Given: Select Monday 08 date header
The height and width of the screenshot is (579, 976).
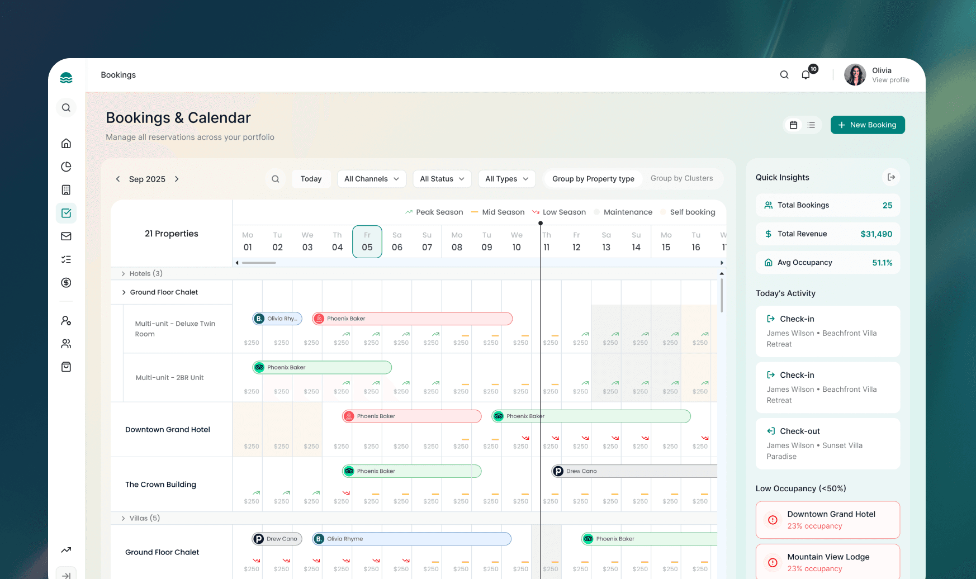Looking at the screenshot, I should (457, 241).
